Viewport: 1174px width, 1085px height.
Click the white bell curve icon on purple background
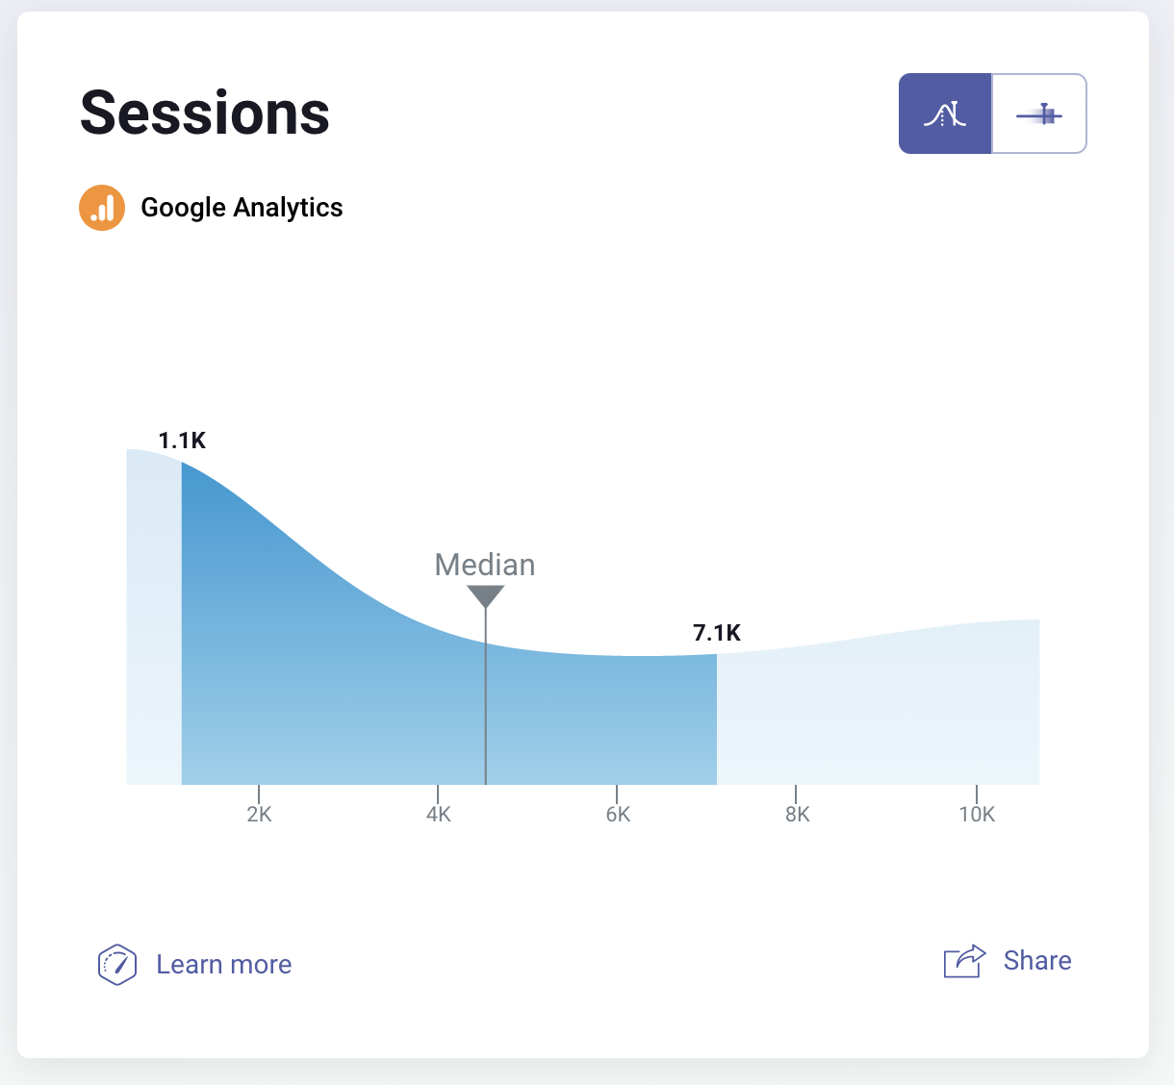tap(944, 114)
